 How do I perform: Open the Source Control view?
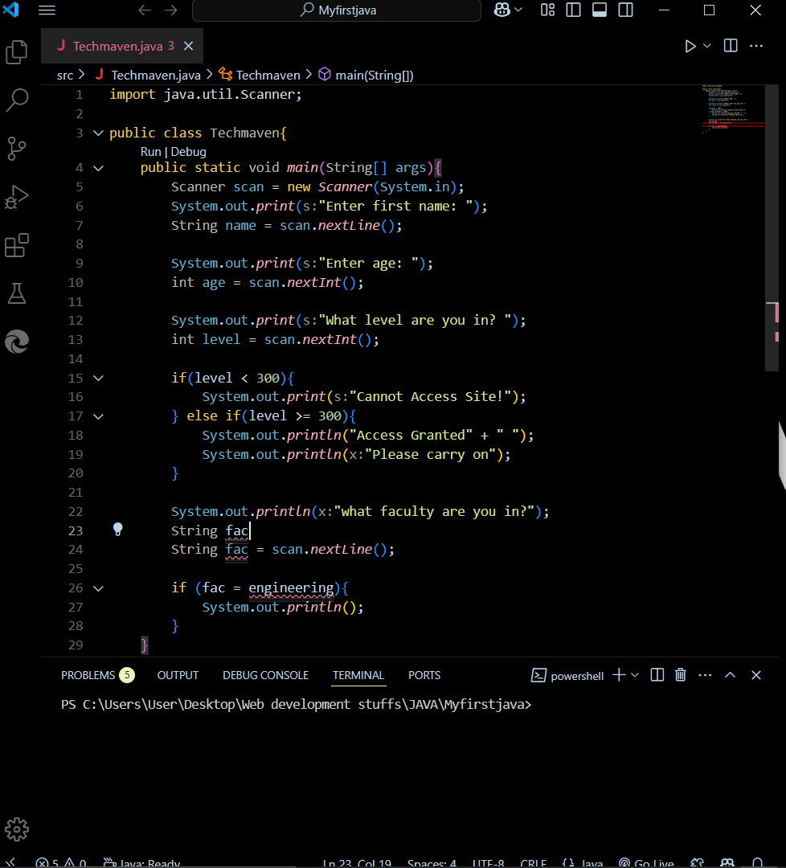click(17, 149)
